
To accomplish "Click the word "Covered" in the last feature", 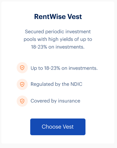I will [x=40, y=101].
